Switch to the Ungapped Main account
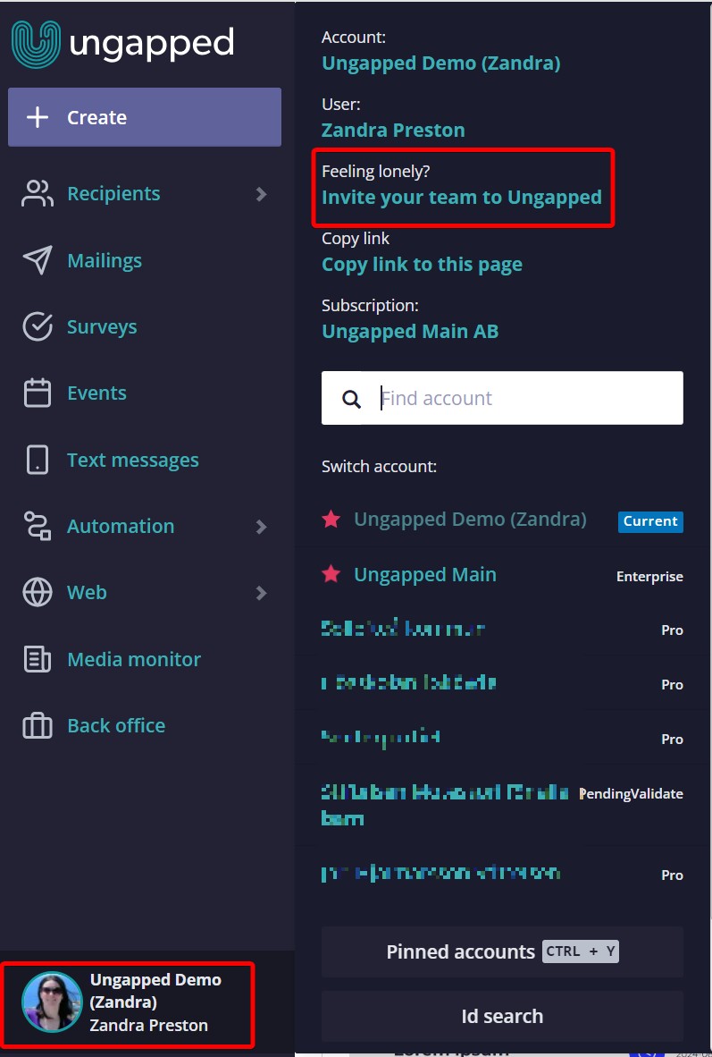712x1057 pixels. point(425,574)
